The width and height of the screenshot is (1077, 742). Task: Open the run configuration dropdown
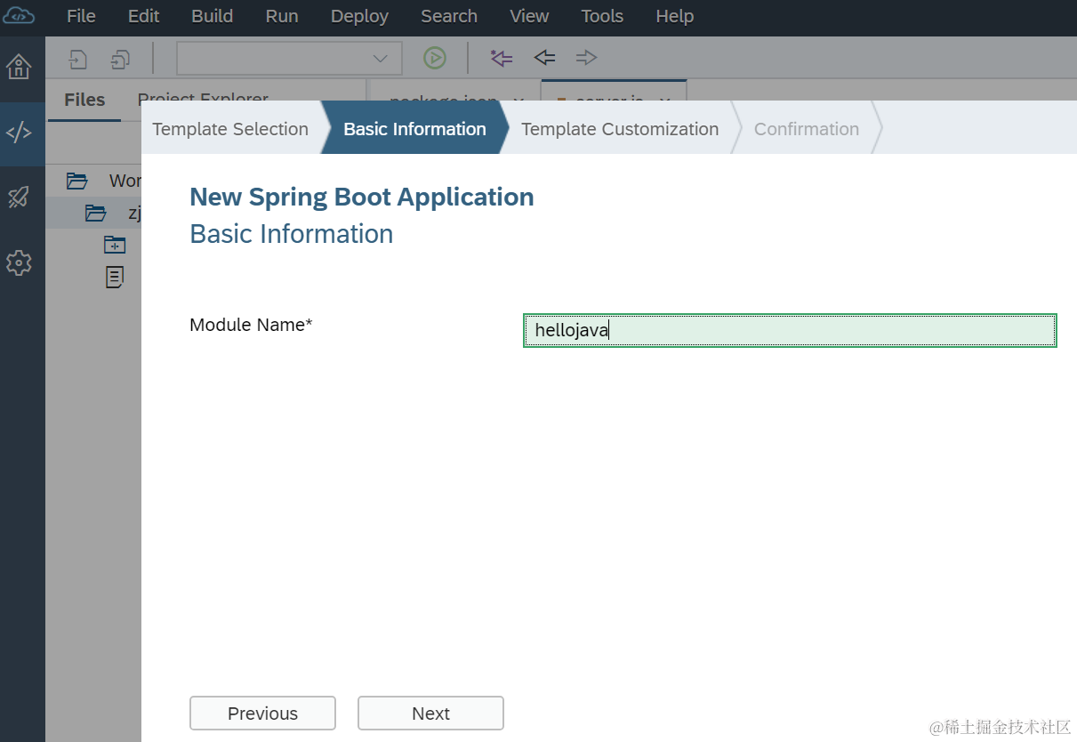coord(289,59)
